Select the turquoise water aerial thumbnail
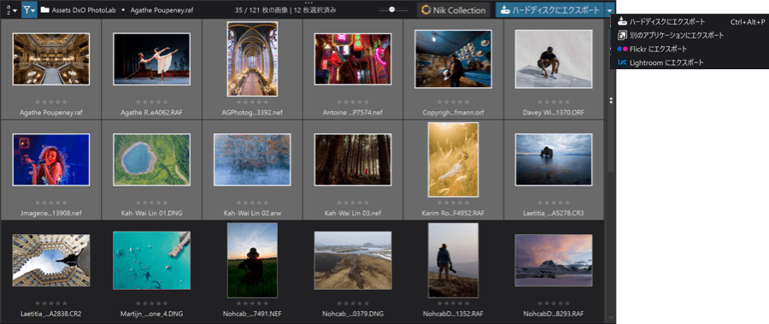Viewport: 769px width, 324px height. (x=151, y=260)
